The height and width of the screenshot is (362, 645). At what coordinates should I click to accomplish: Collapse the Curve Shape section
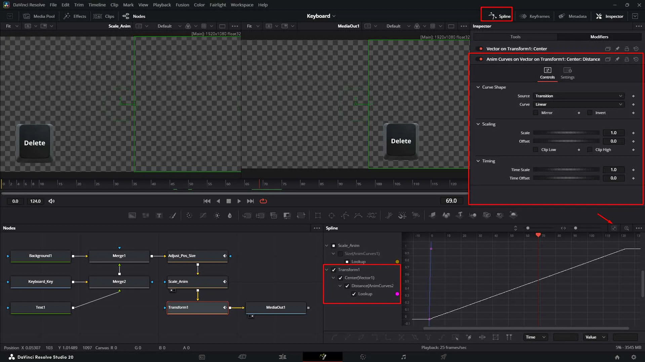click(478, 87)
